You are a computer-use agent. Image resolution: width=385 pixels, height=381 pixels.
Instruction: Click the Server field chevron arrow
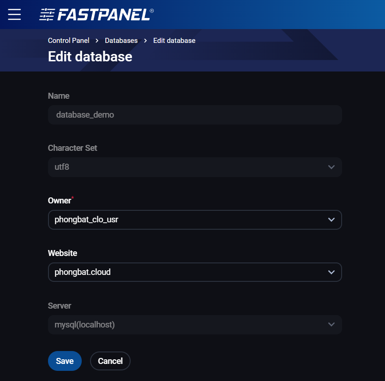click(x=331, y=325)
